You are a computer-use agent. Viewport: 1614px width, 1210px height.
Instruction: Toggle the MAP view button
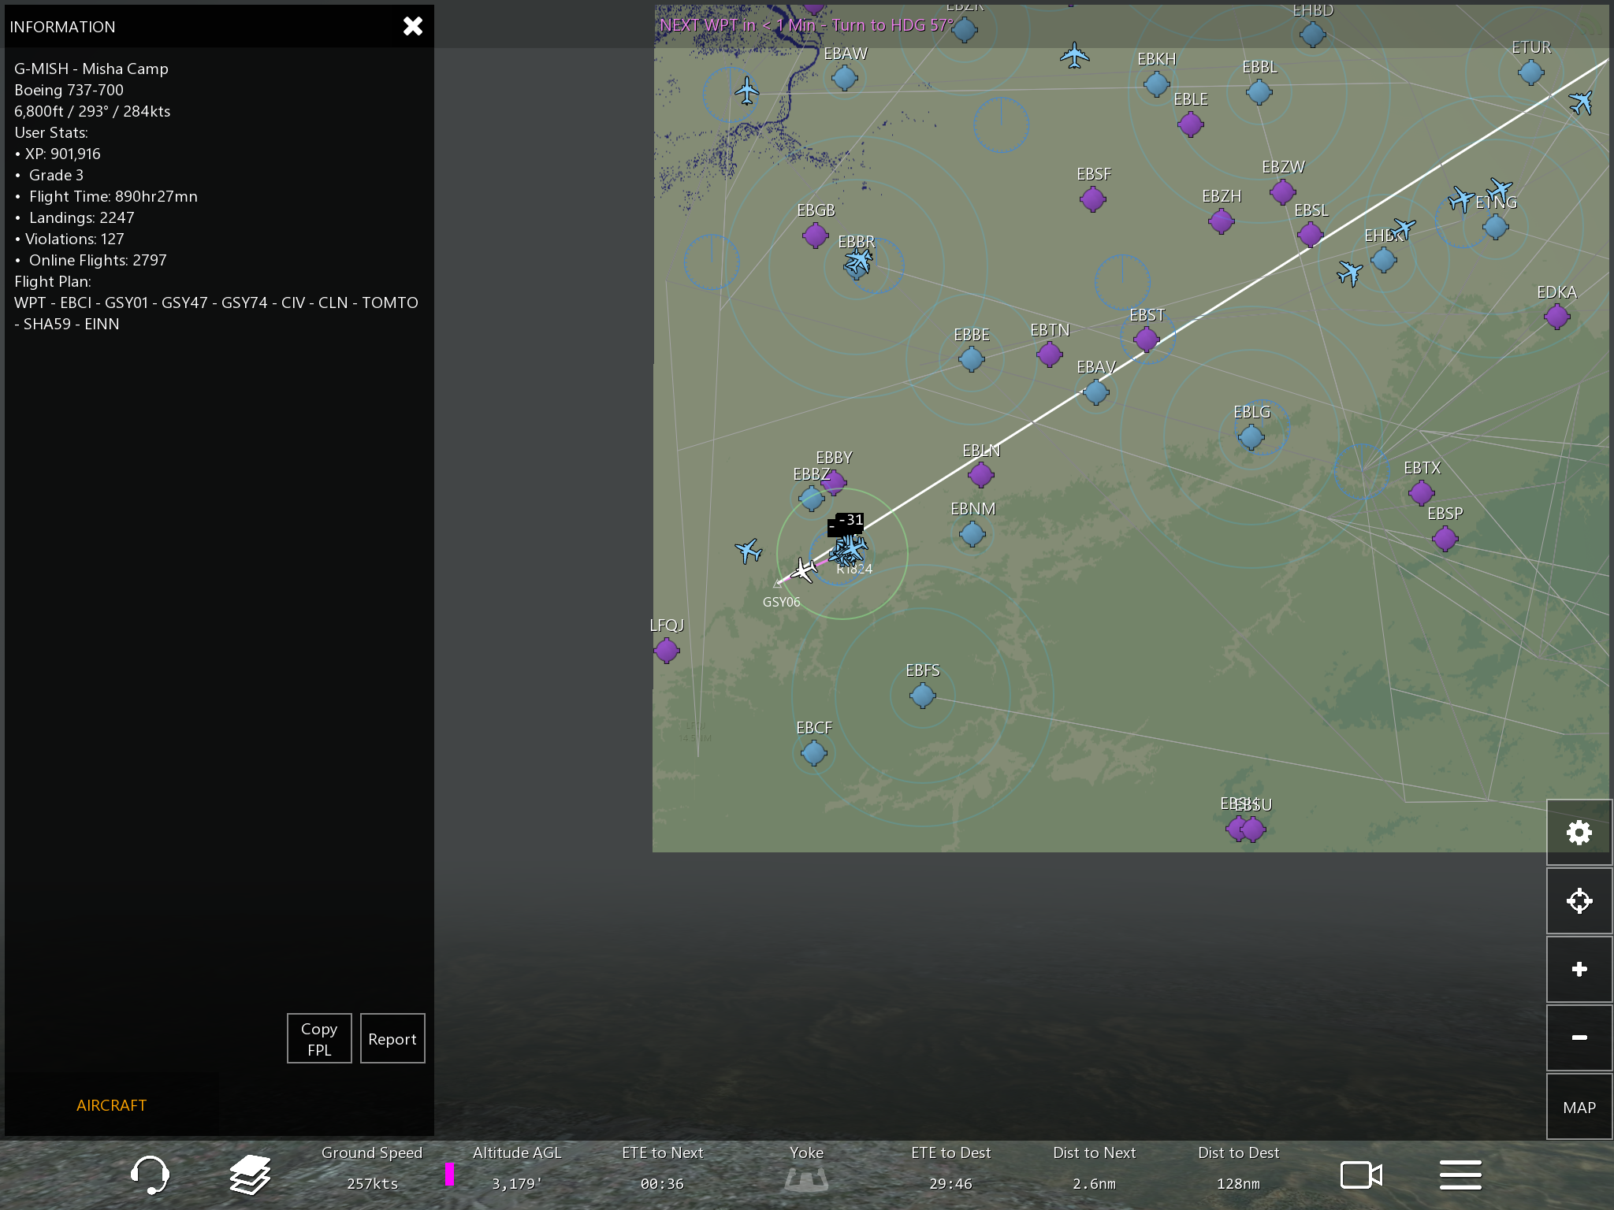(1579, 1107)
